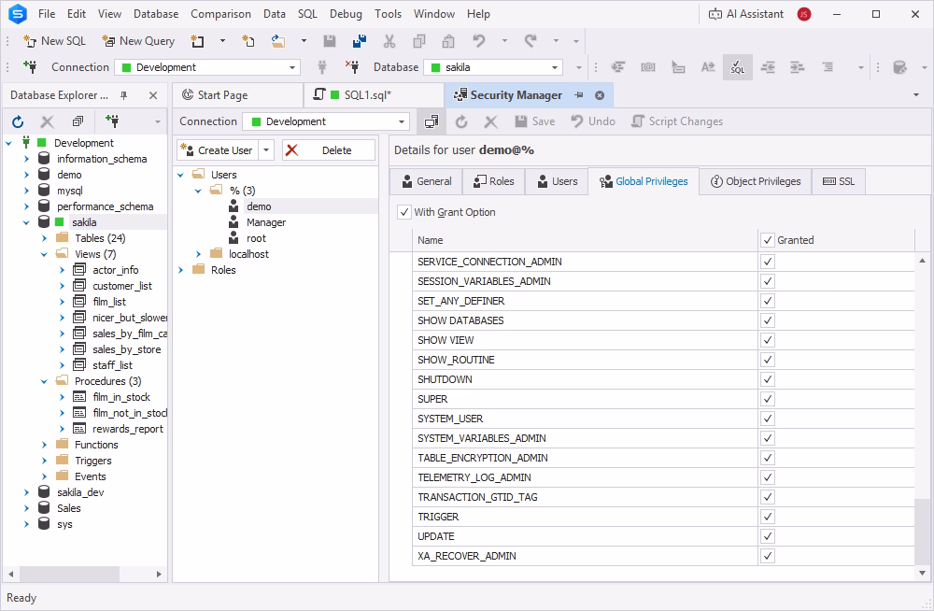The width and height of the screenshot is (934, 611).
Task: Uncheck Granted for SERVICE_CONNECTION_ADMIN
Action: [x=768, y=262]
